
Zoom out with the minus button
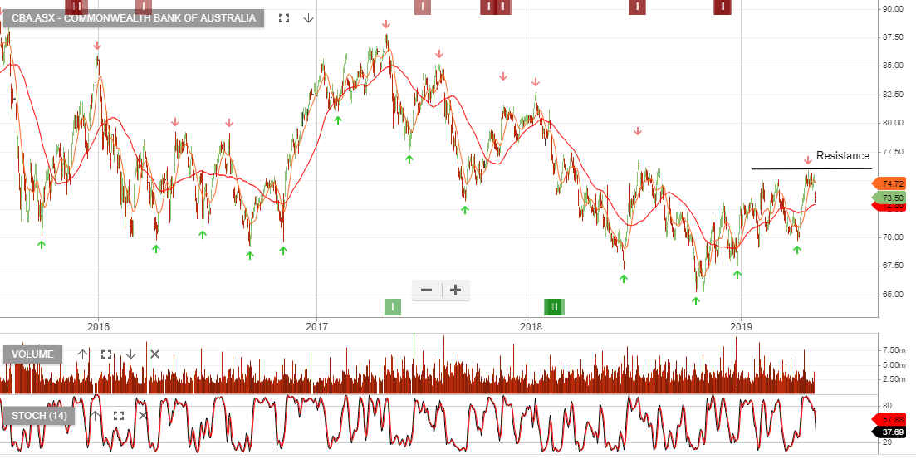pos(427,291)
